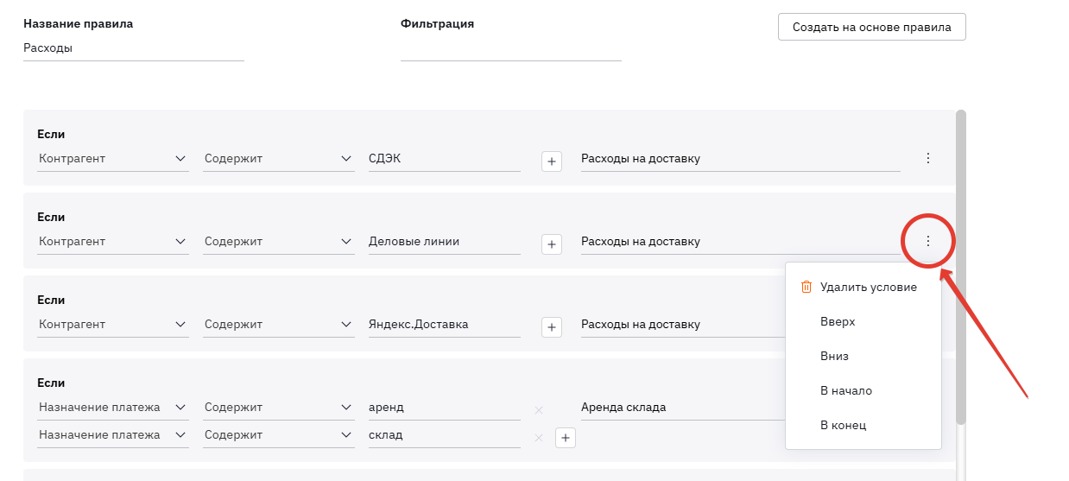Image resolution: width=1069 pixels, height=481 pixels.
Task: Open the Содержит dropdown in the Яндекс.Доставка row
Action: click(279, 325)
